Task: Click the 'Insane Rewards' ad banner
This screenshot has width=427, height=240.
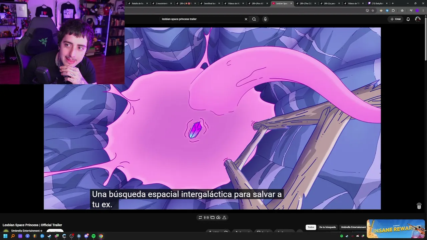Action: tap(396, 229)
